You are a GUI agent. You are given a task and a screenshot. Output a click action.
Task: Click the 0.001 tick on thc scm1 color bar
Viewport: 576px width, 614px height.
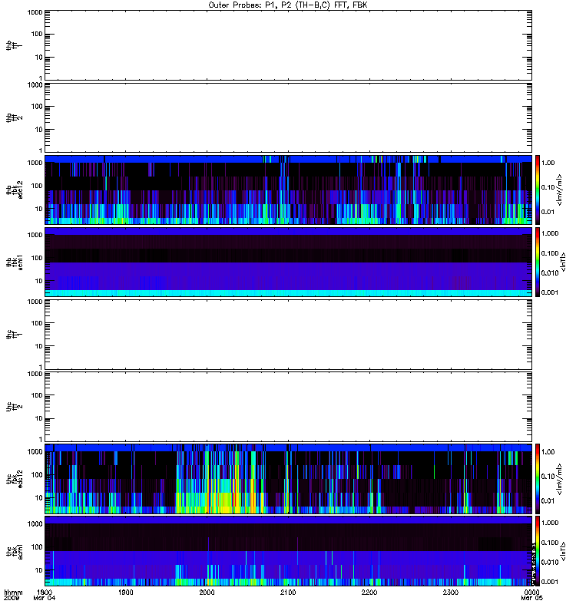pos(550,582)
